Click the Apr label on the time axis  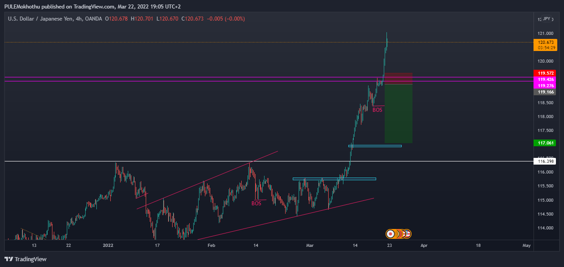pos(424,245)
